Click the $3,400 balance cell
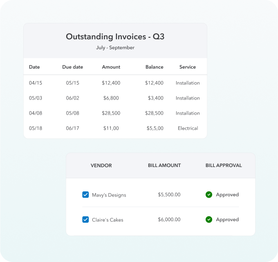 pos(156,98)
